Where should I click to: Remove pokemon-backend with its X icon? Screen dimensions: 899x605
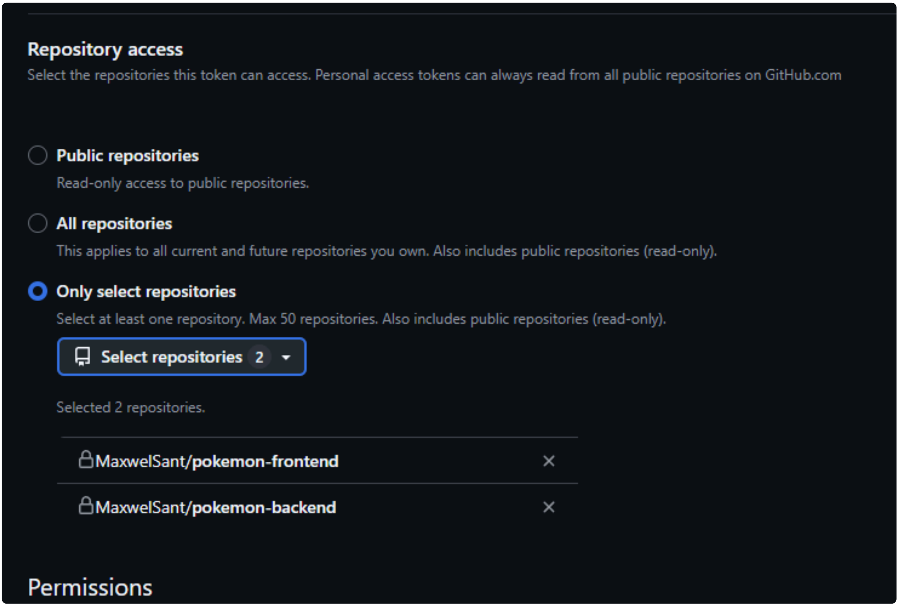549,507
